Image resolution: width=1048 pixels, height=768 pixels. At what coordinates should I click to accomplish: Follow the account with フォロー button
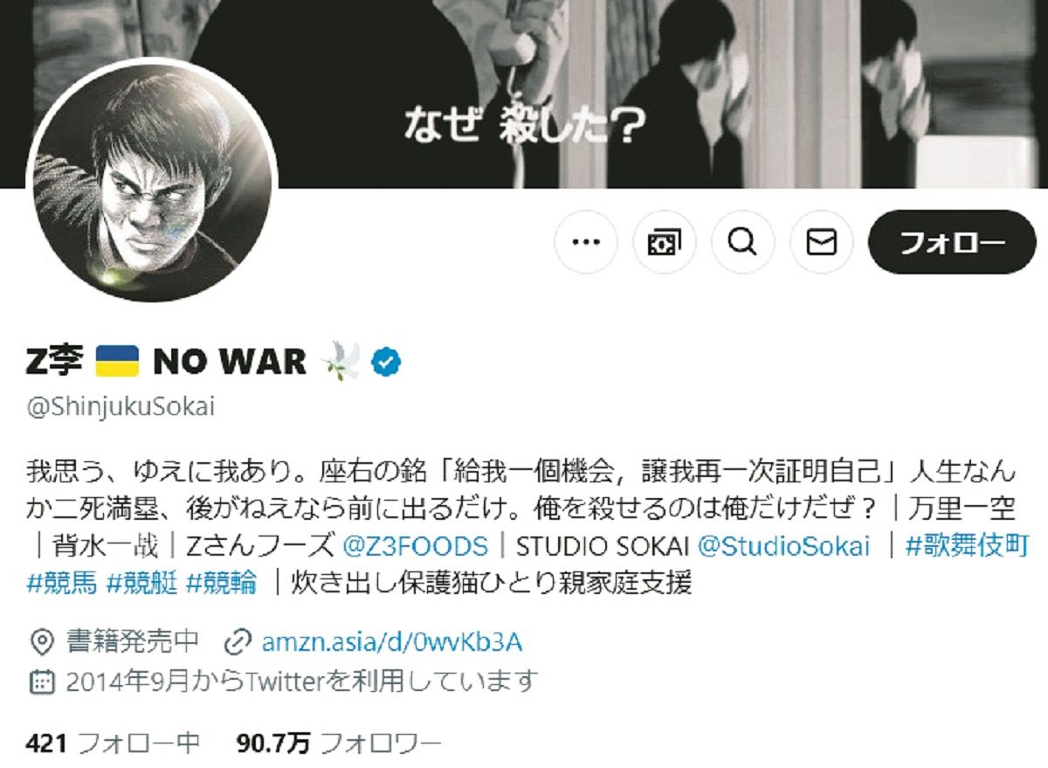[952, 242]
